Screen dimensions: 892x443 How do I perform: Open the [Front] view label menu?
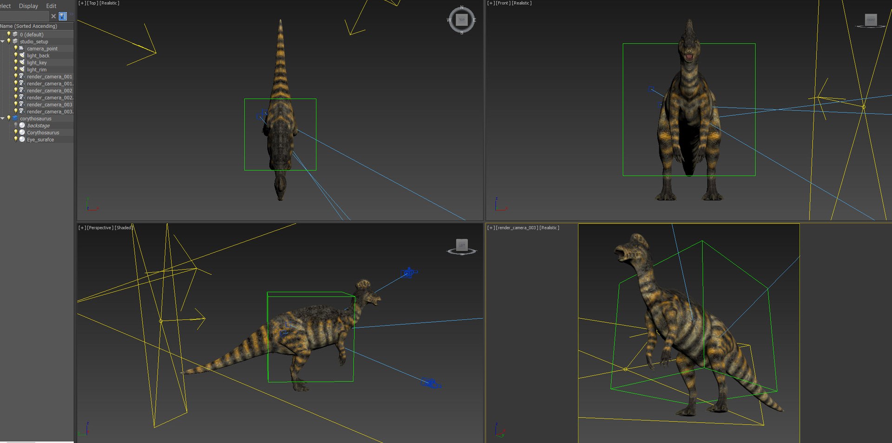click(503, 3)
